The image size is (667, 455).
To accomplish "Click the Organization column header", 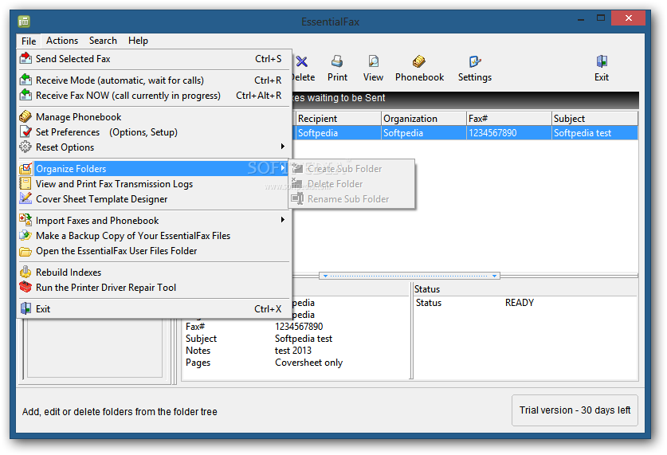I will [423, 119].
